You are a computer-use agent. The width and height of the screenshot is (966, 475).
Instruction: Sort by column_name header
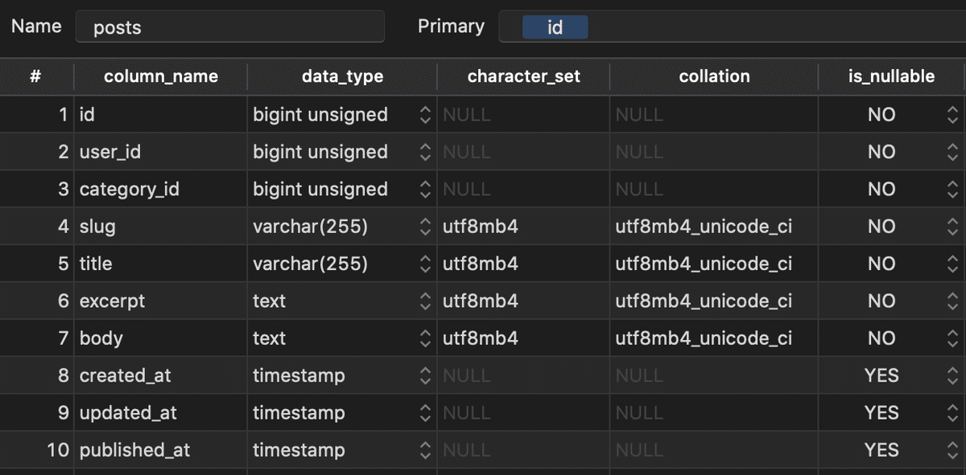tap(161, 76)
